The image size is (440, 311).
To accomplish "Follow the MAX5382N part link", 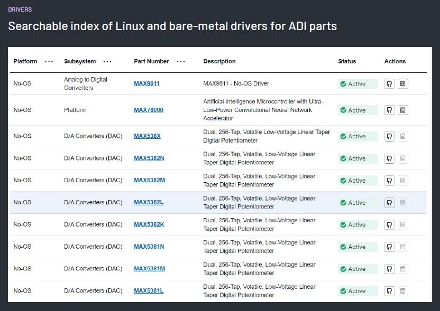I will pos(149,158).
